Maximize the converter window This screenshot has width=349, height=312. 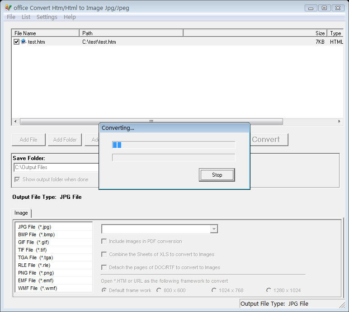pos(324,8)
